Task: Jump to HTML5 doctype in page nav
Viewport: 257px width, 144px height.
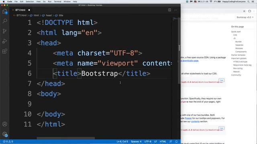Action: (240, 62)
